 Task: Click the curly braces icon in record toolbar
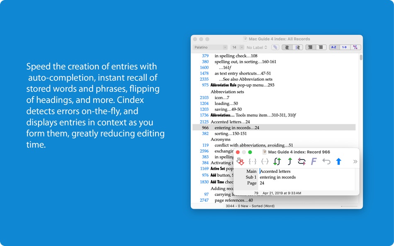252,162
